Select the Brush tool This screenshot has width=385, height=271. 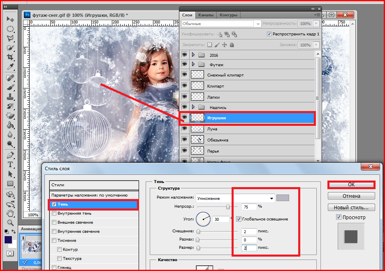tap(10, 87)
